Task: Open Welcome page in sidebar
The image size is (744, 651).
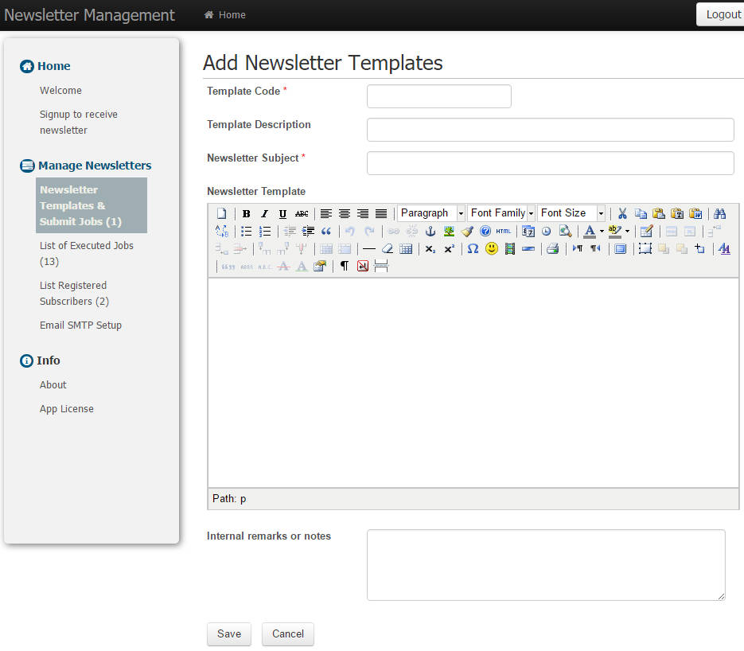Action: pyautogui.click(x=60, y=90)
